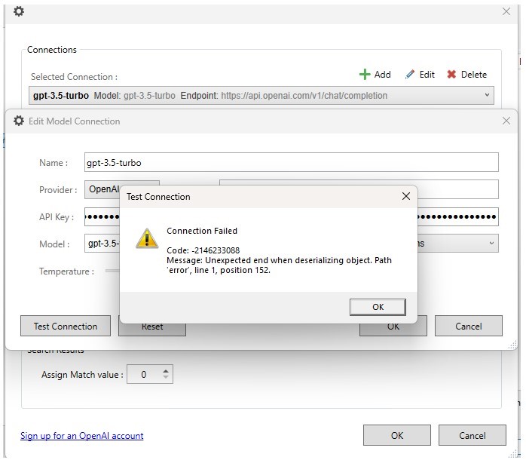Close the Test Connection error dialog
This screenshot has height=460, width=526.
click(x=405, y=196)
